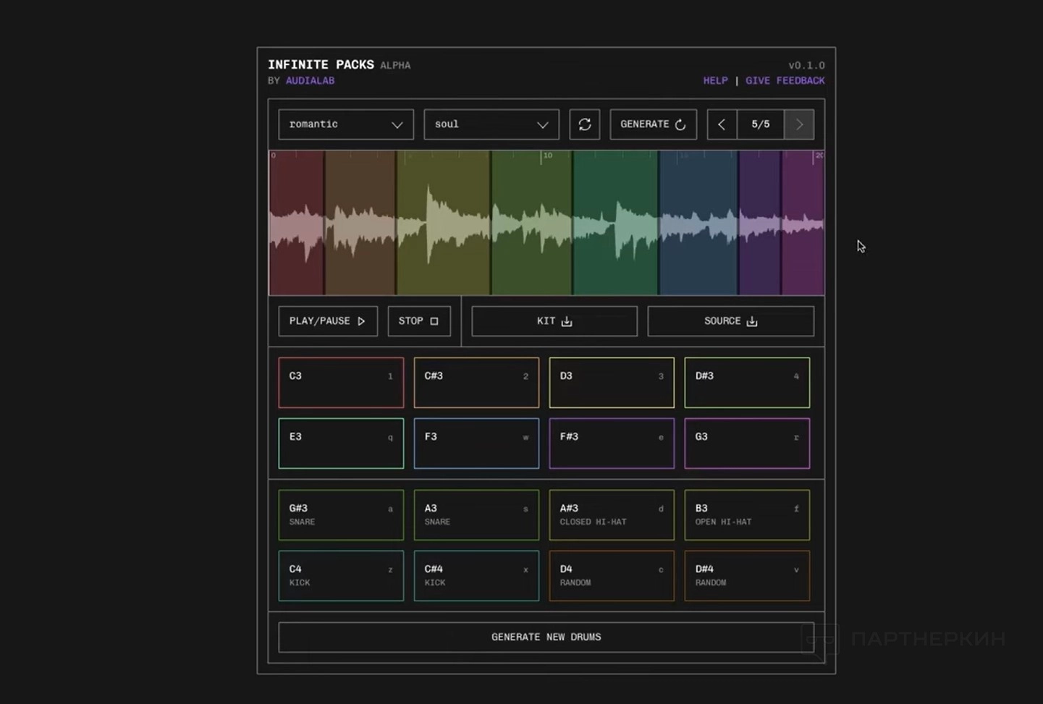Image resolution: width=1043 pixels, height=704 pixels.
Task: Click the 10 marker on waveform ruler
Action: pos(548,156)
